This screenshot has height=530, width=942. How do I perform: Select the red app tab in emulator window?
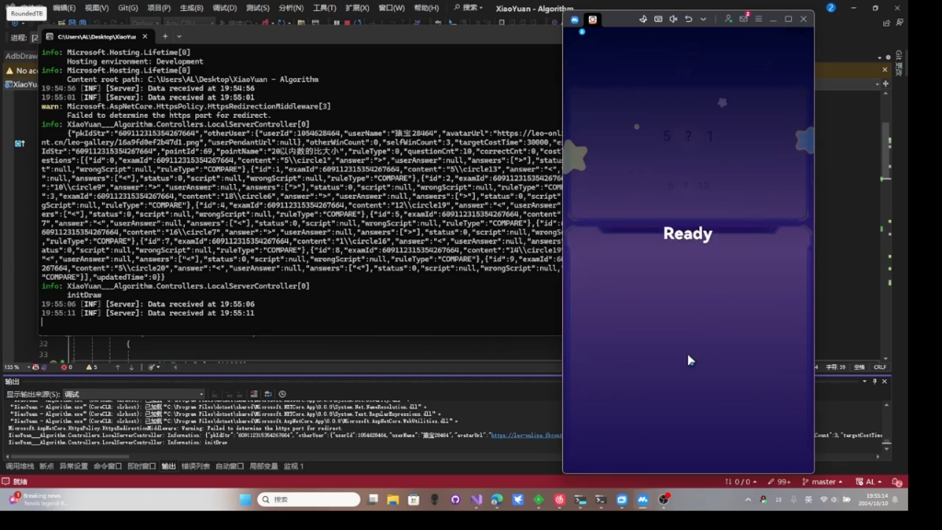pyautogui.click(x=592, y=19)
